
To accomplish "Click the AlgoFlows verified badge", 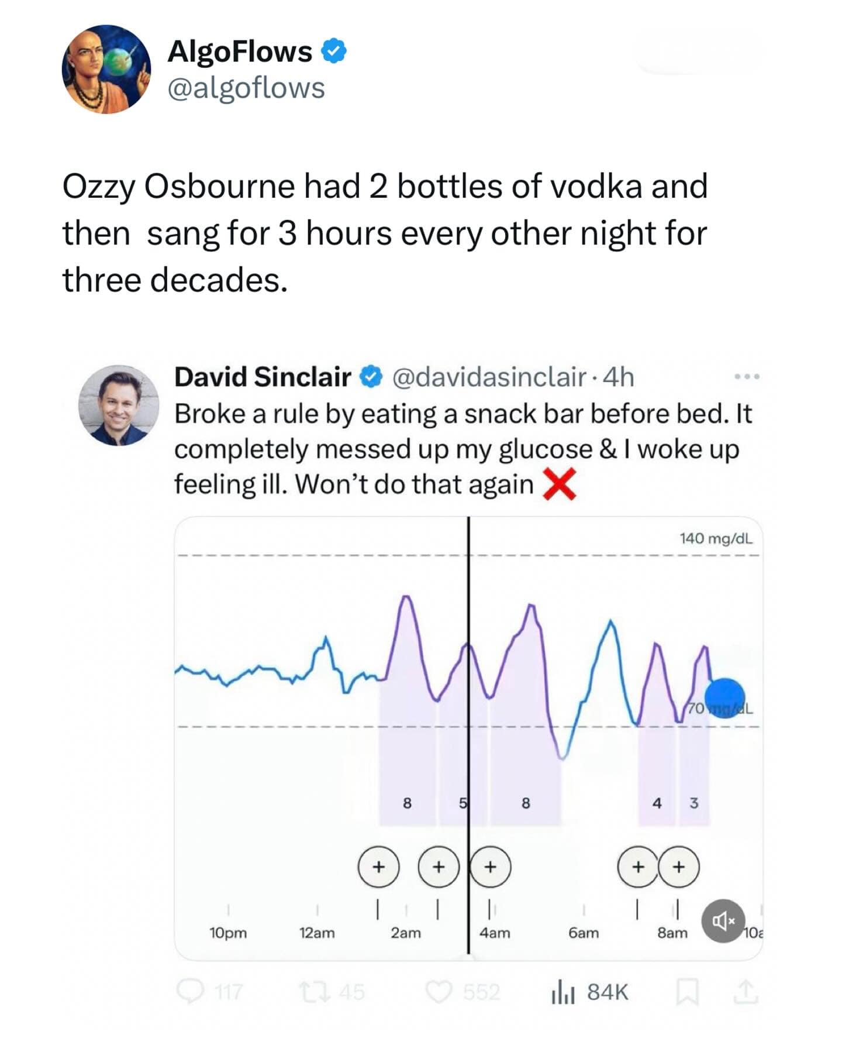I will click(x=334, y=51).
